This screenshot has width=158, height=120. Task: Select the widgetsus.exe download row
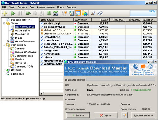point(52,64)
